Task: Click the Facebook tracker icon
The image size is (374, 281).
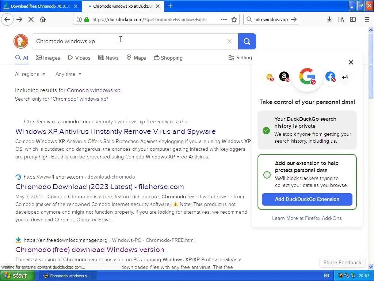Action: [x=330, y=77]
